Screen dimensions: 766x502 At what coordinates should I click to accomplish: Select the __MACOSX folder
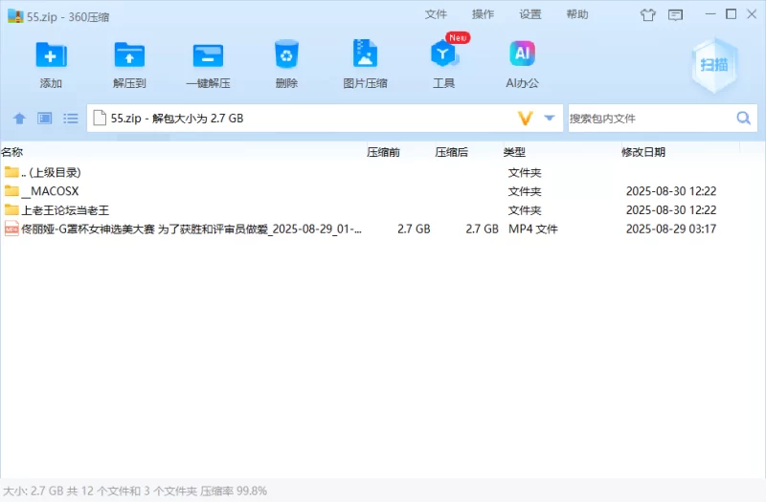pyautogui.click(x=49, y=191)
